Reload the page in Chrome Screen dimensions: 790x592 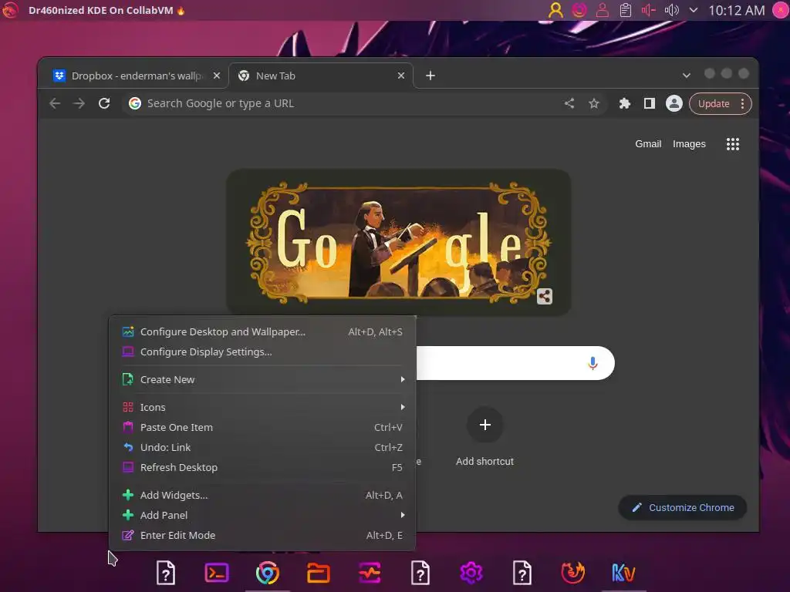pos(104,103)
